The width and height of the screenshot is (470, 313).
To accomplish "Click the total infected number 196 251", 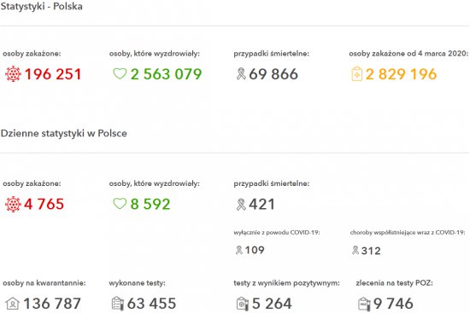I will point(53,74).
